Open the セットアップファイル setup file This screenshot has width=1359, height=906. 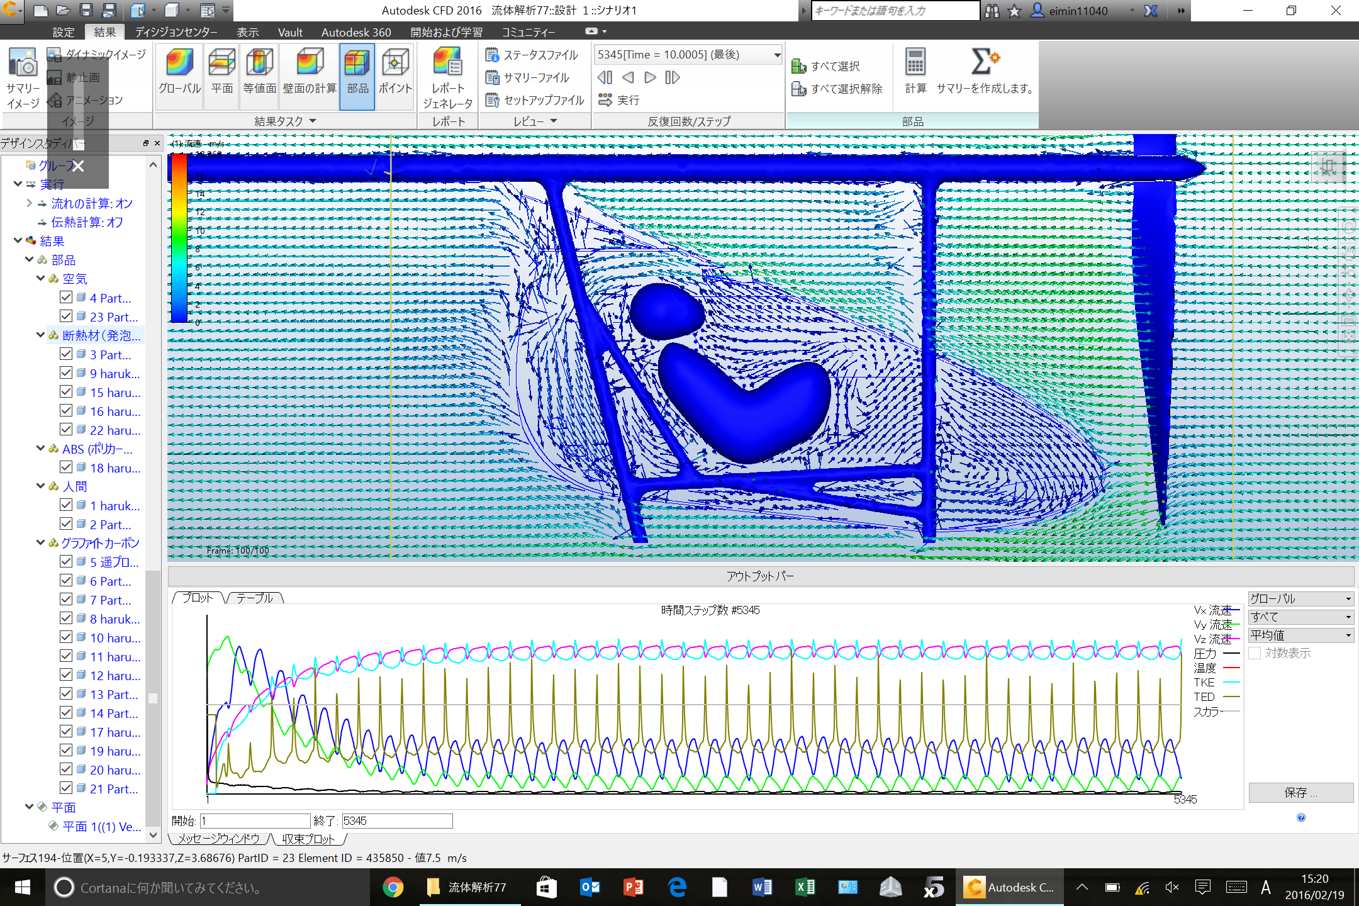pyautogui.click(x=535, y=100)
